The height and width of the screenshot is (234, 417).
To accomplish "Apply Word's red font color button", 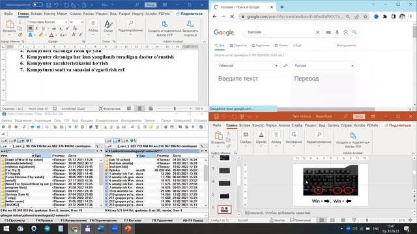I will click(51, 35).
